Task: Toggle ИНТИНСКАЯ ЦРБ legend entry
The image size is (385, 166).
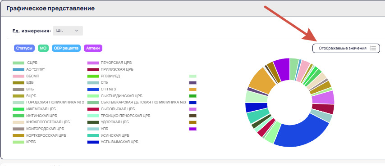Action: [x=35, y=116]
